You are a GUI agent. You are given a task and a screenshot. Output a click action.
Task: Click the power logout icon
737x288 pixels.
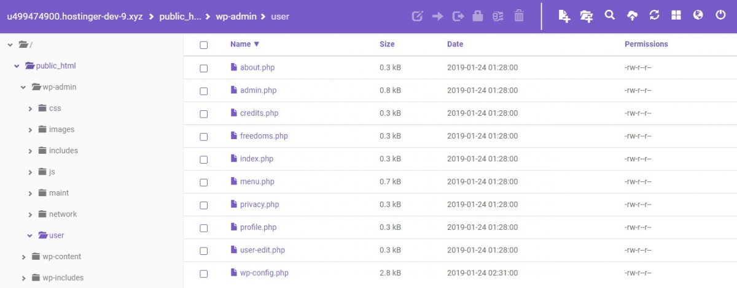click(720, 15)
